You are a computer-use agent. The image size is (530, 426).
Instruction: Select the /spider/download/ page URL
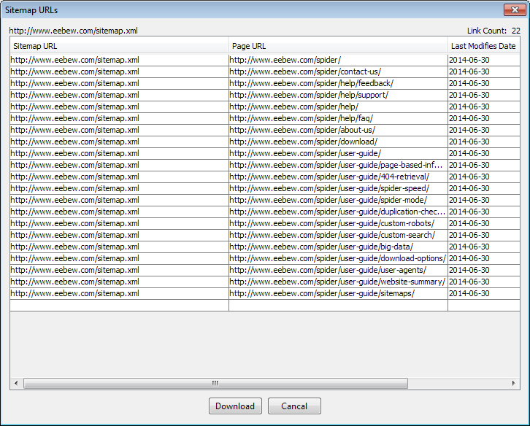tap(338, 142)
